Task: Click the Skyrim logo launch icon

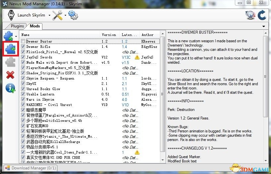Action: click(11, 15)
